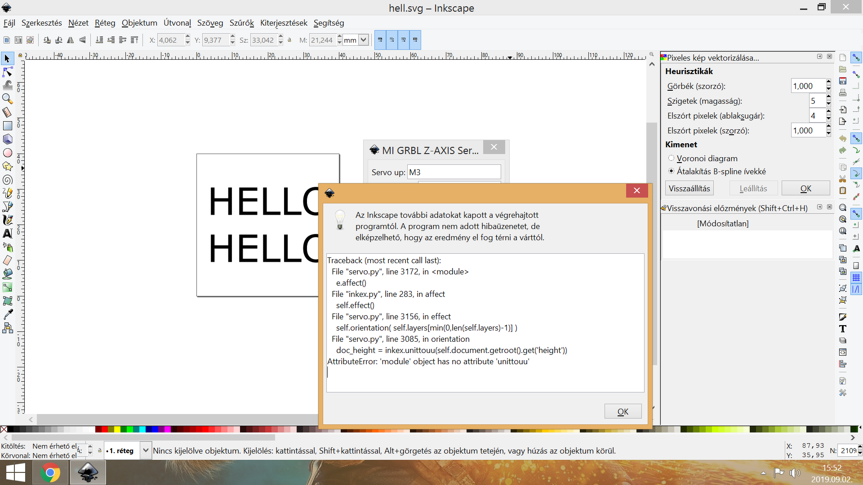Screen dimensions: 863x485
Task: Select the Star polygon tool
Action: [7, 166]
